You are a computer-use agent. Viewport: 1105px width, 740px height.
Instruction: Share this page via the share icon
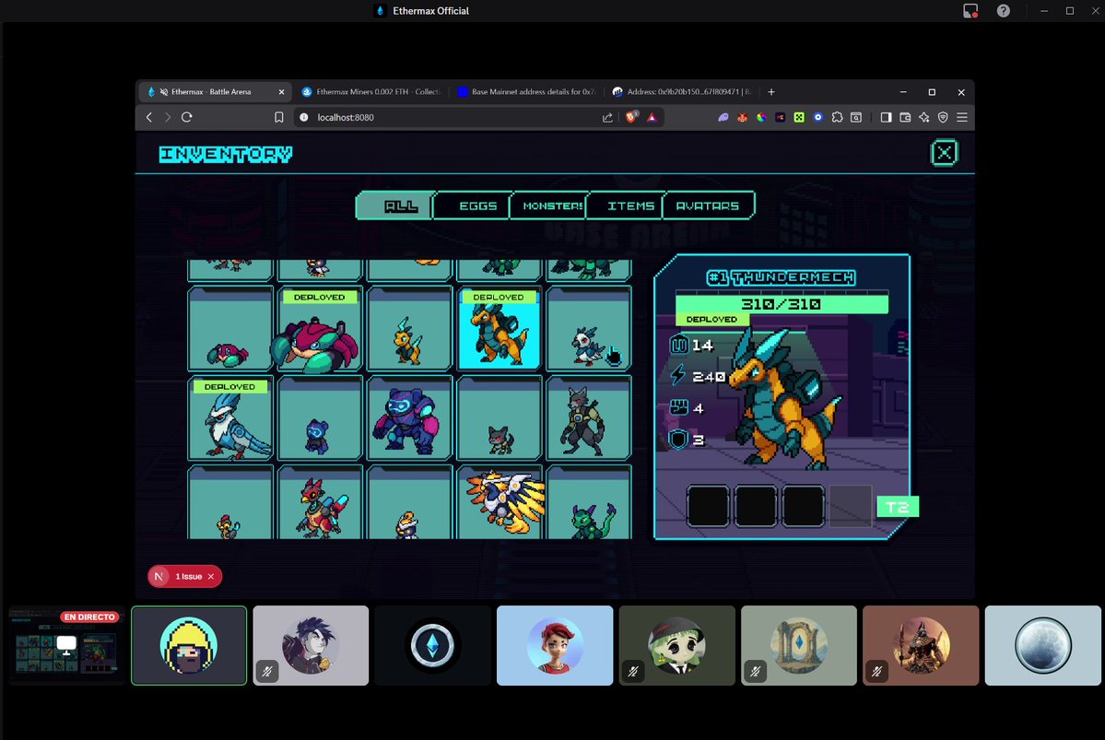click(x=607, y=117)
